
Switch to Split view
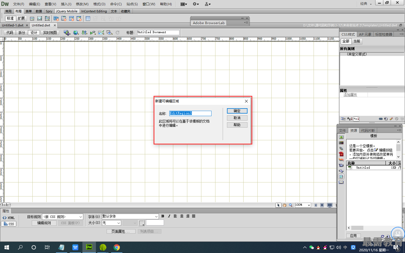(x=22, y=33)
